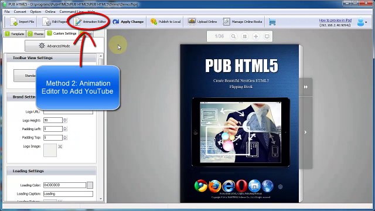Launch the Animation Editor
Image resolution: width=375 pixels, height=211 pixels.
90,22
